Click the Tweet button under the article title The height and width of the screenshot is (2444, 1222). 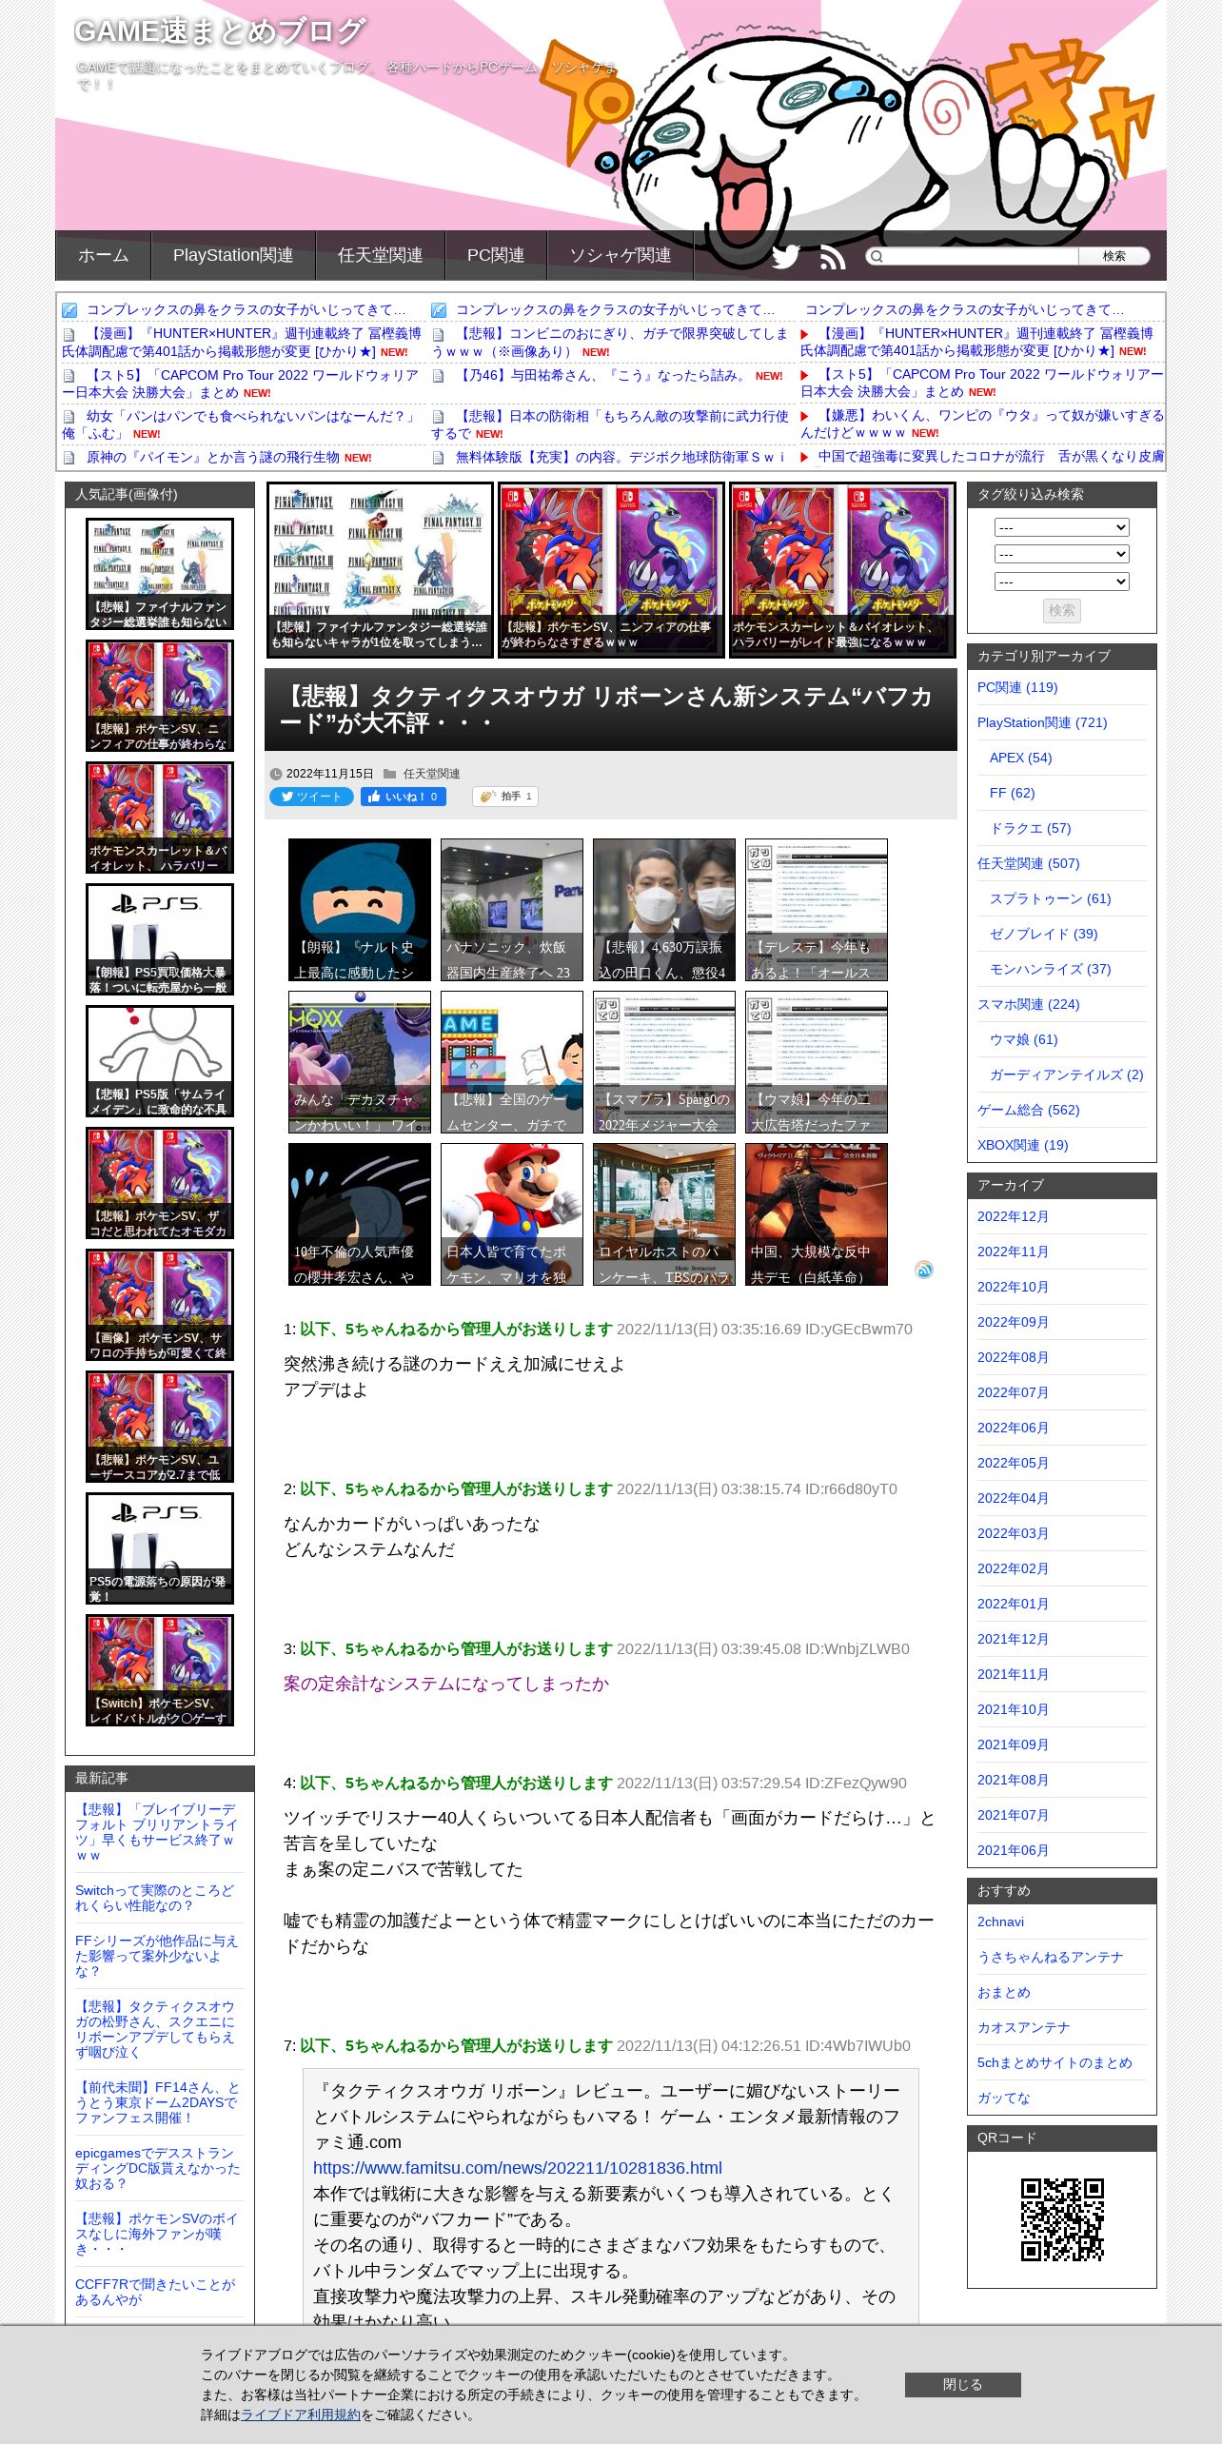pyautogui.click(x=311, y=797)
